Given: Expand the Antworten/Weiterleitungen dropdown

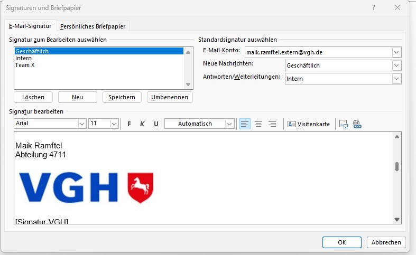Looking at the screenshot, I should pyautogui.click(x=396, y=79).
